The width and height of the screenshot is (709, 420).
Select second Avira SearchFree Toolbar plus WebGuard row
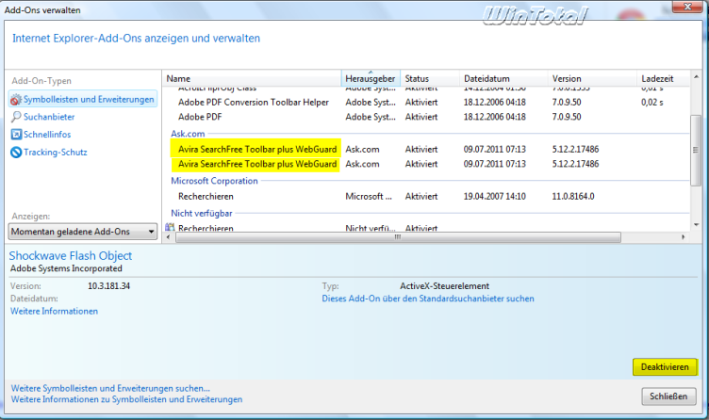click(x=425, y=164)
